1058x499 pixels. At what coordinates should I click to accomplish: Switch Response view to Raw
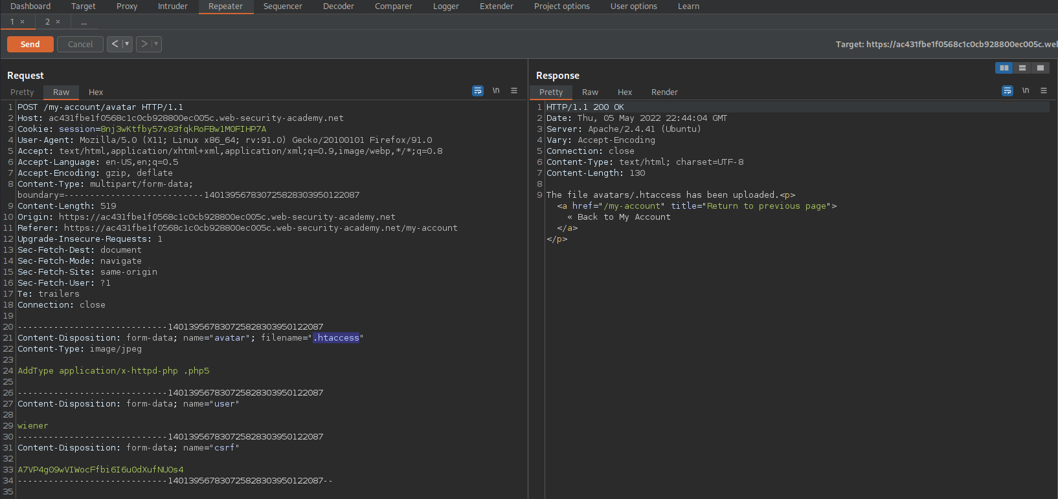(x=591, y=92)
